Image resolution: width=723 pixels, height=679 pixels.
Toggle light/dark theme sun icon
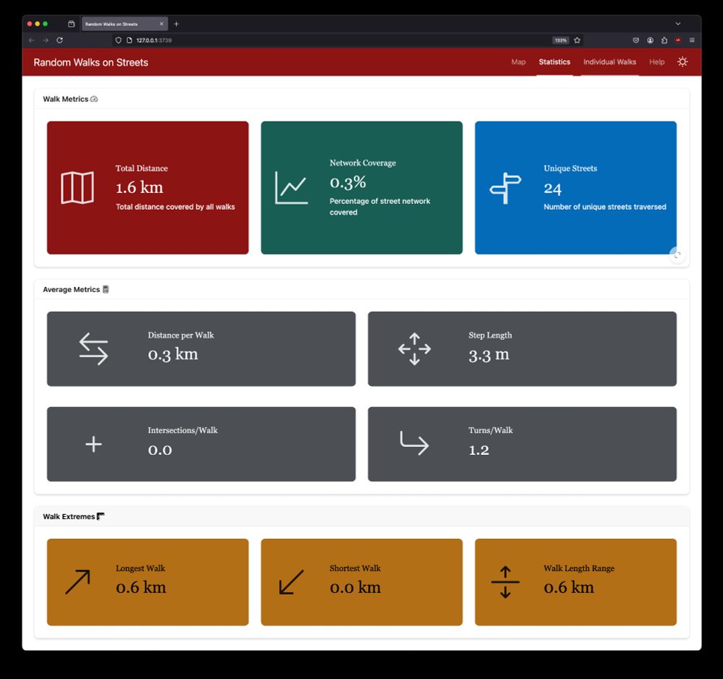tap(683, 61)
